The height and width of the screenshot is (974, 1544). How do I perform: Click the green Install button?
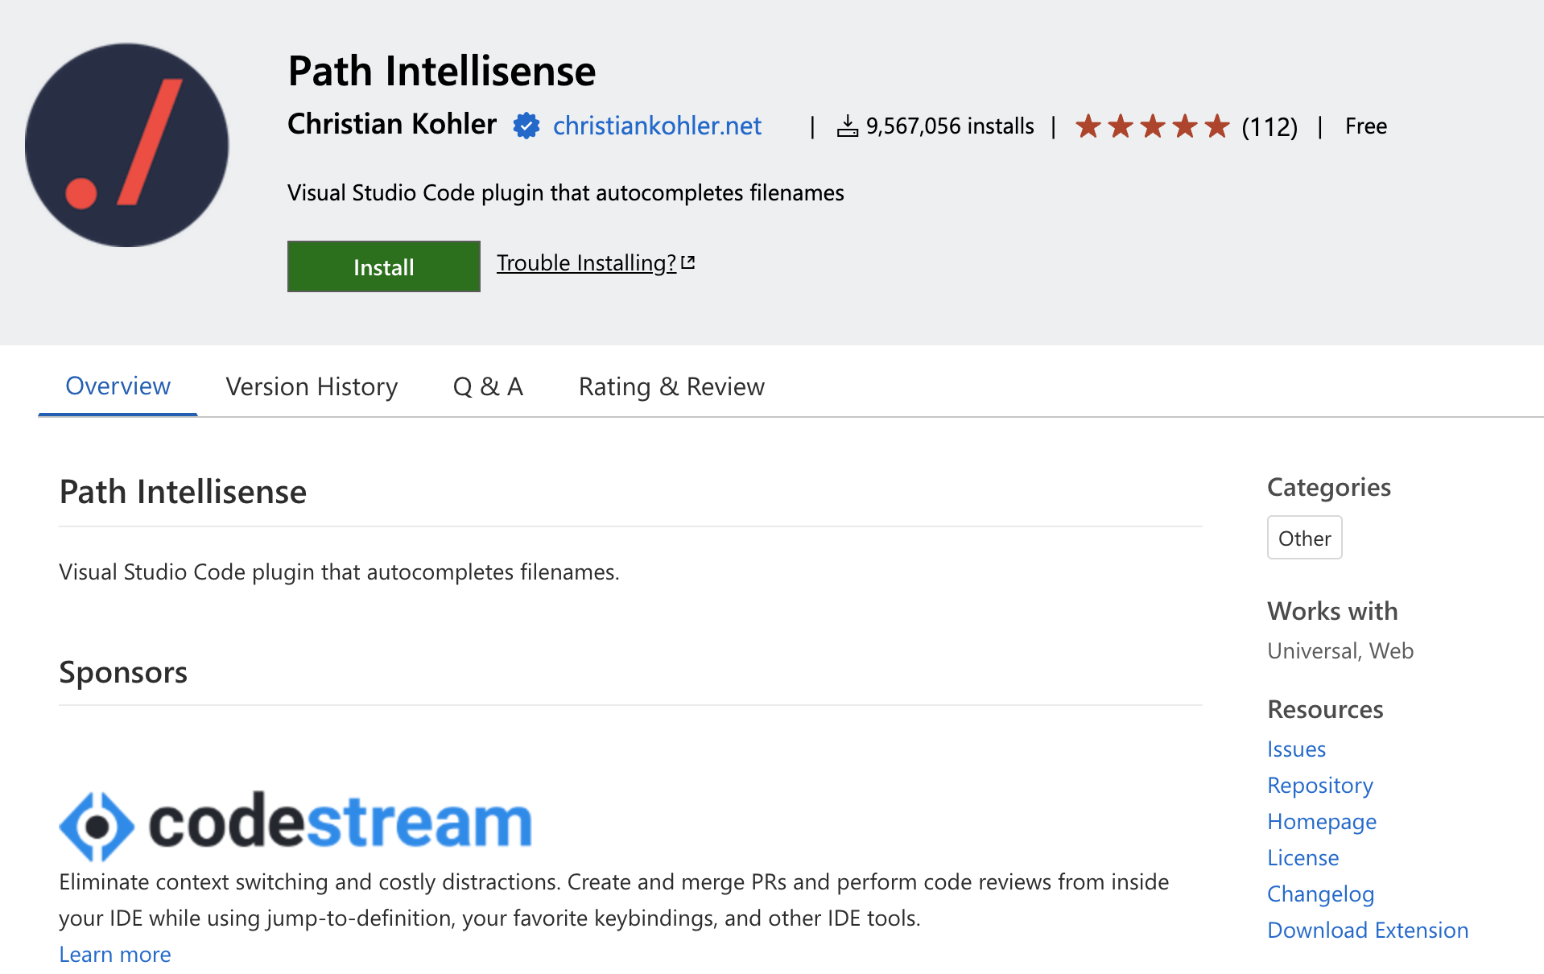(384, 266)
